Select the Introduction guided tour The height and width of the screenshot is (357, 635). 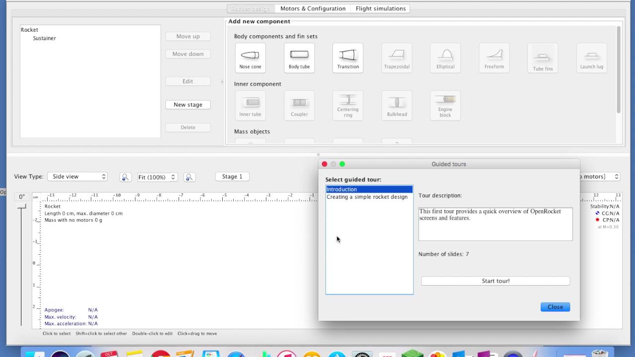point(369,189)
